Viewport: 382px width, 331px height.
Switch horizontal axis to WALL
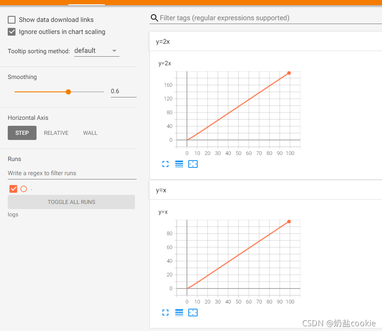(x=90, y=133)
